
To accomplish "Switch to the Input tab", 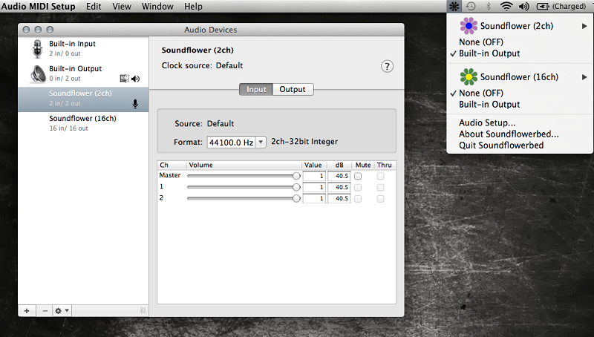I will pyautogui.click(x=256, y=89).
